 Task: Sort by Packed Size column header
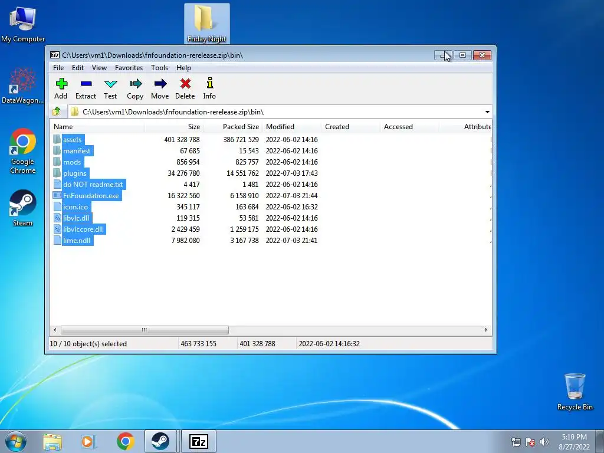coord(232,127)
